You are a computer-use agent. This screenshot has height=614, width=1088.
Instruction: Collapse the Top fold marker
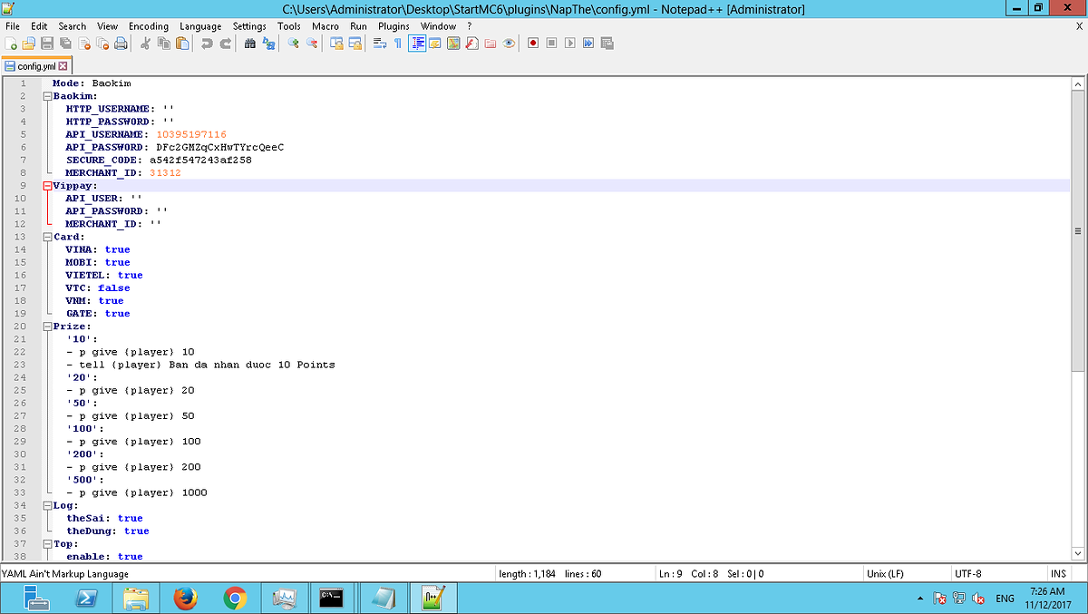[46, 543]
